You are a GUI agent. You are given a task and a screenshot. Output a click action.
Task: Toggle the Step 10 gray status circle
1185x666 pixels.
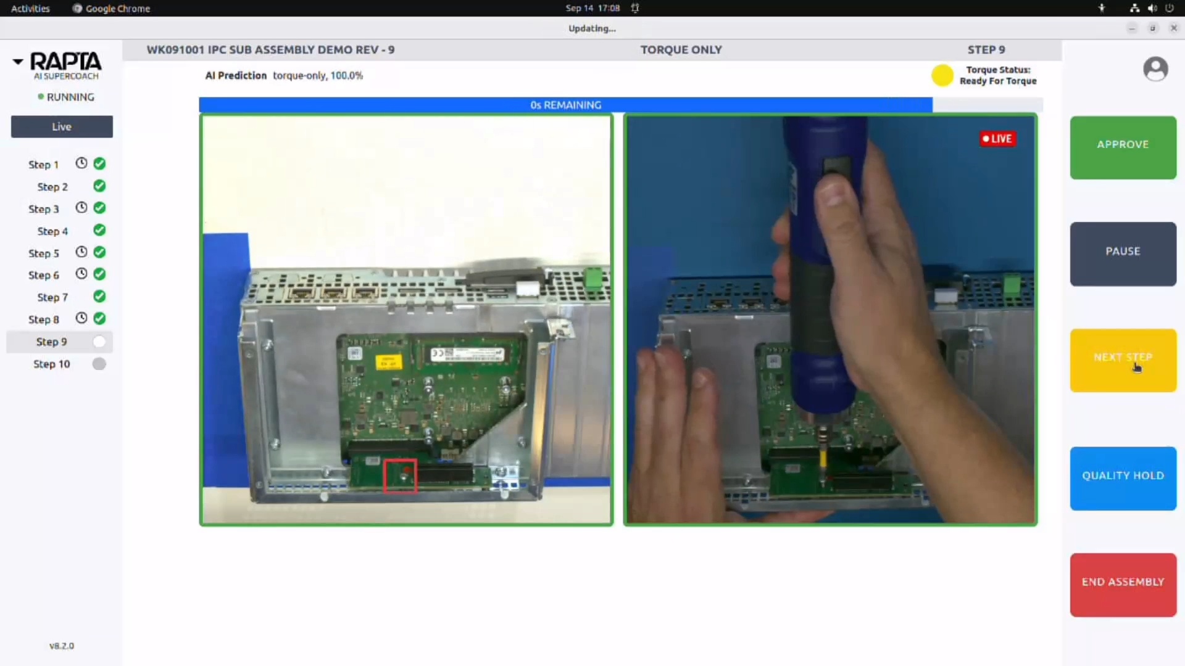[99, 364]
